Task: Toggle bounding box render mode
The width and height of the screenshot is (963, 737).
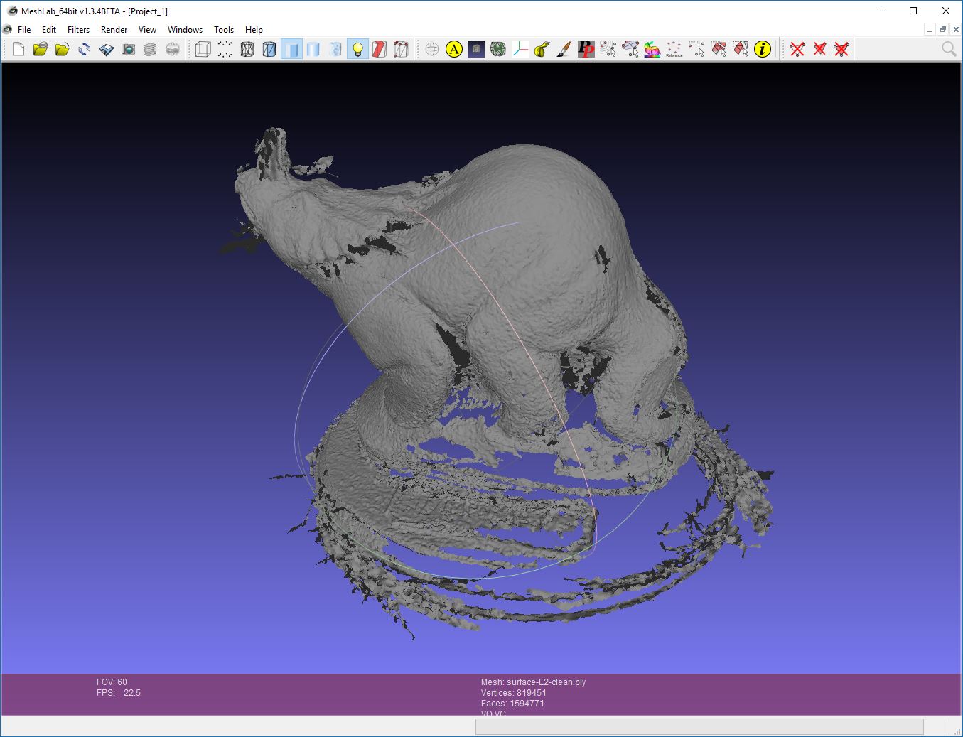Action: click(203, 49)
